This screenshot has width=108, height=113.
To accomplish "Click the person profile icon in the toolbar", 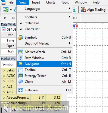I will point(74,10).
